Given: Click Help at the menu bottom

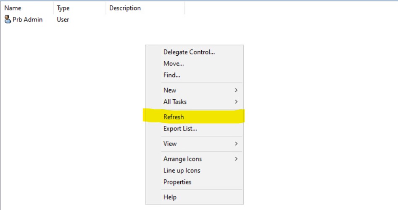Looking at the screenshot, I should (170, 197).
